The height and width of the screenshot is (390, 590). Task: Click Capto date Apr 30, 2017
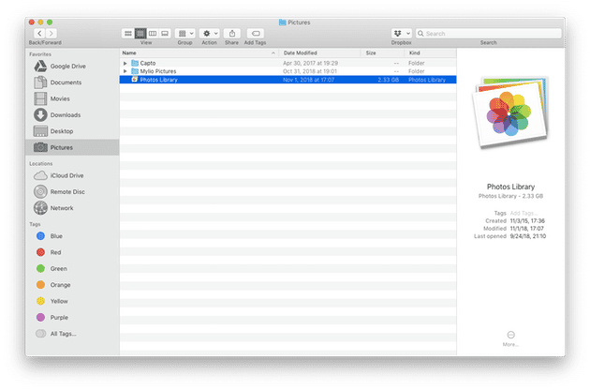point(310,63)
